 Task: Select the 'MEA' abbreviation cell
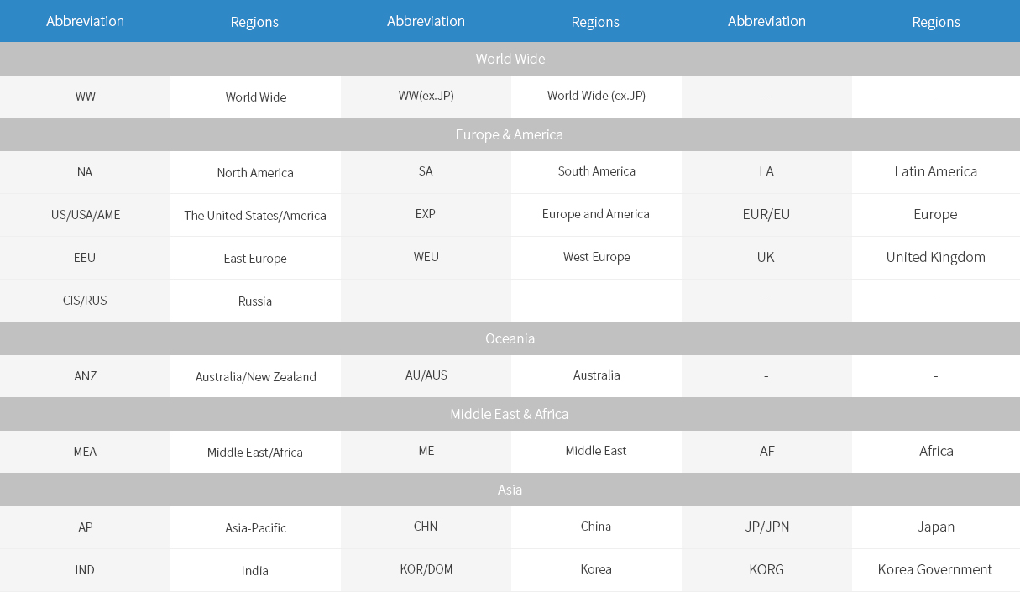(85, 452)
